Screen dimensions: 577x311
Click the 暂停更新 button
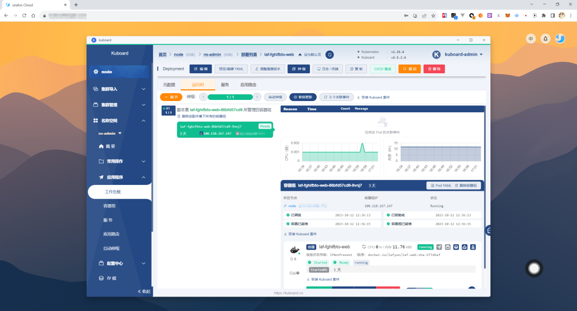pos(303,97)
